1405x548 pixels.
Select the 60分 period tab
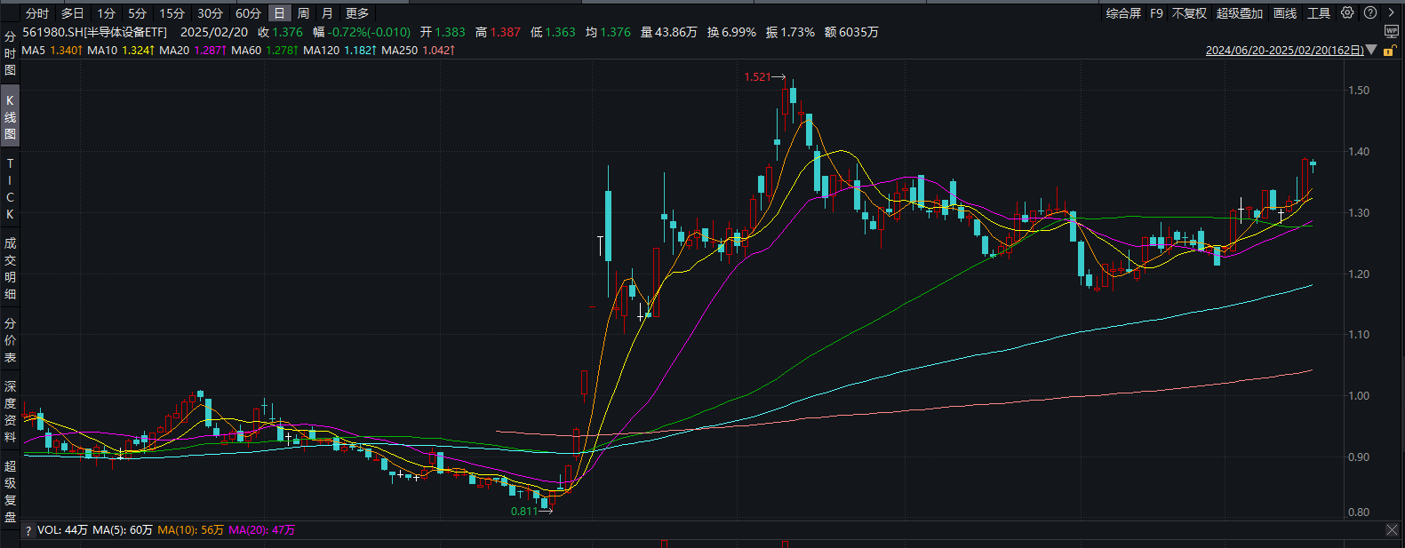click(x=248, y=13)
